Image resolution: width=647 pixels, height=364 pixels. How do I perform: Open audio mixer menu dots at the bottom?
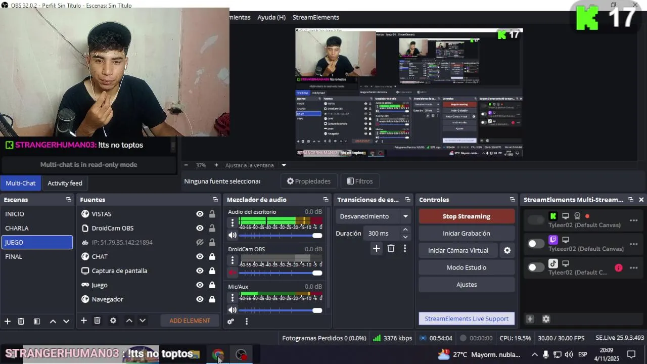(x=247, y=321)
